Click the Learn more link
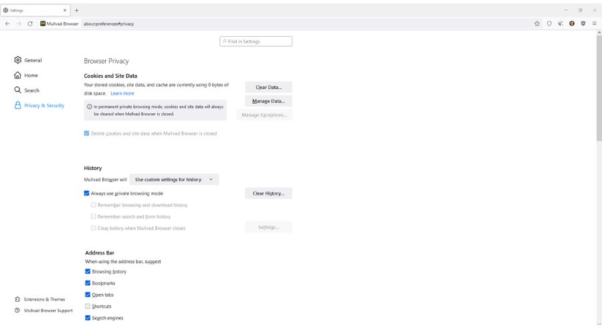The image size is (602, 328). (122, 93)
